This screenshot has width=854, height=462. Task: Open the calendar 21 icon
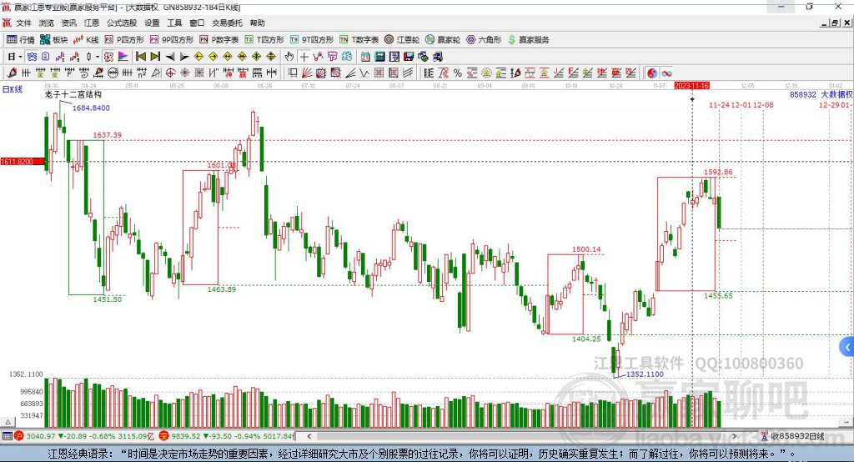click(365, 57)
